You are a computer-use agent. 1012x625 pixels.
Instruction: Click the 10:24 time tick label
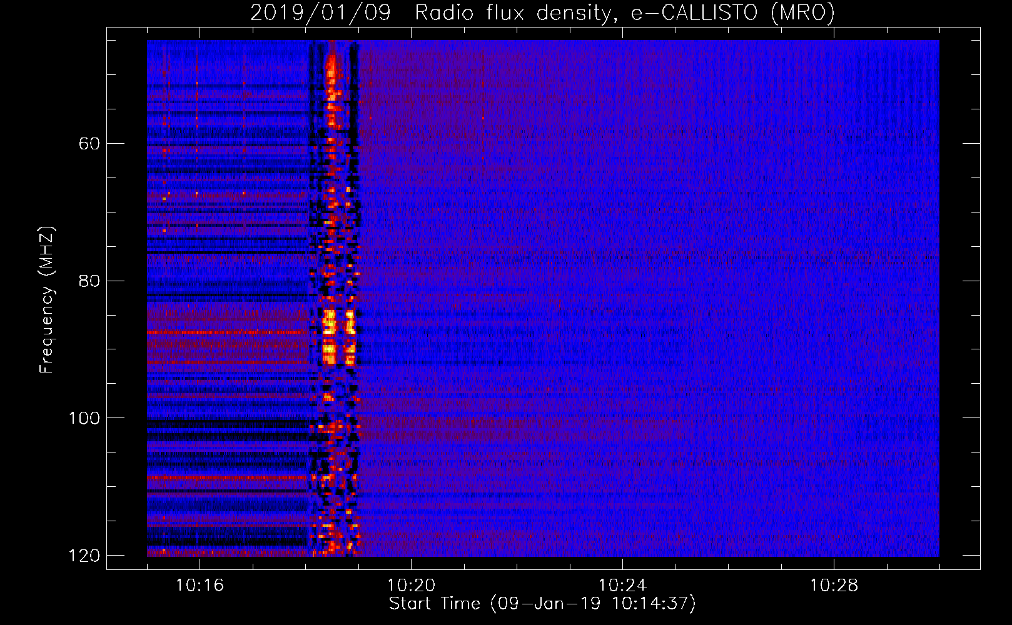pos(622,586)
